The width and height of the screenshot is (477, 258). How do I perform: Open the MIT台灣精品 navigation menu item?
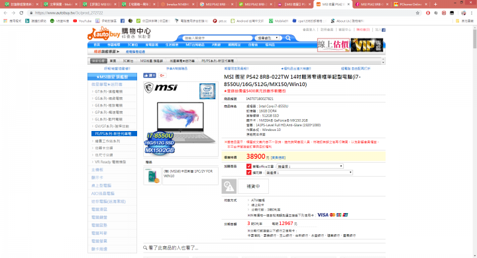pyautogui.click(x=195, y=45)
